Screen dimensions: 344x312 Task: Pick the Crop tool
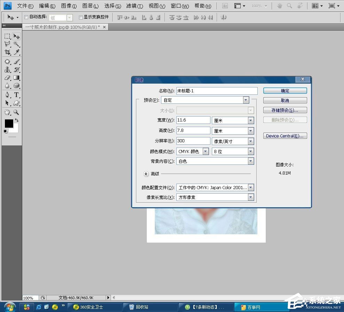7,52
